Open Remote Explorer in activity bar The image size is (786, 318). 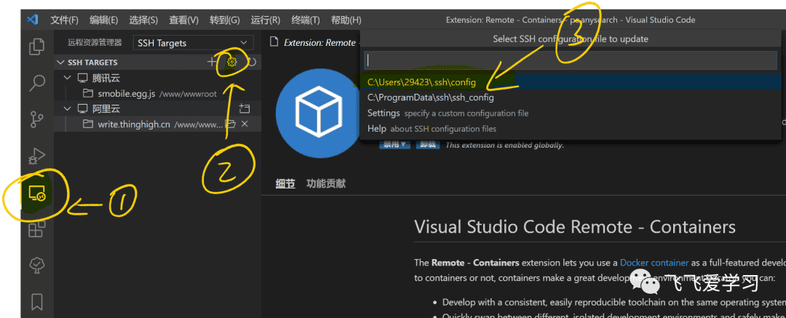click(37, 193)
